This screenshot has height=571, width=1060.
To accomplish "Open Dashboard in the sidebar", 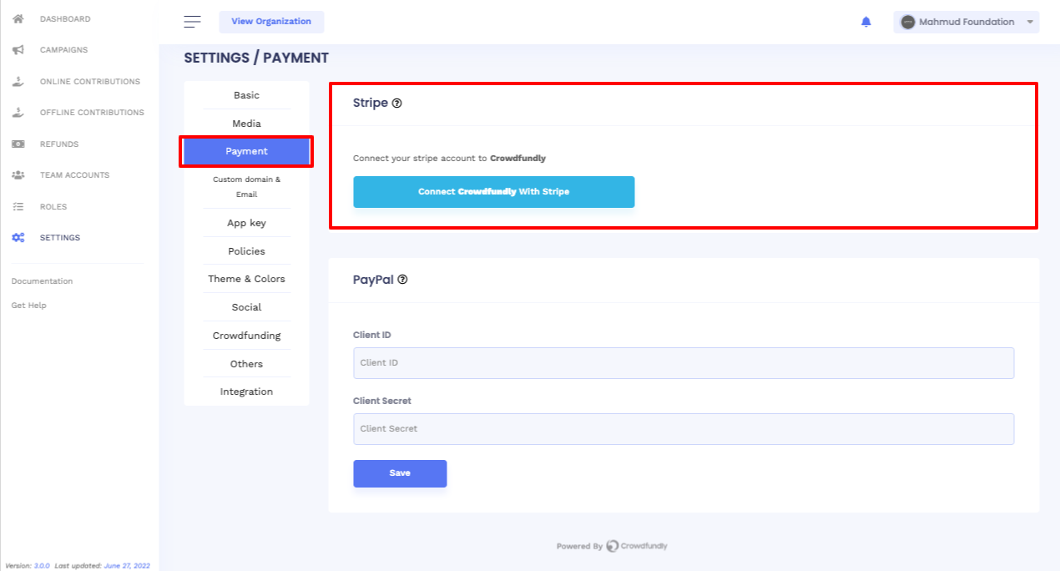I will (65, 18).
